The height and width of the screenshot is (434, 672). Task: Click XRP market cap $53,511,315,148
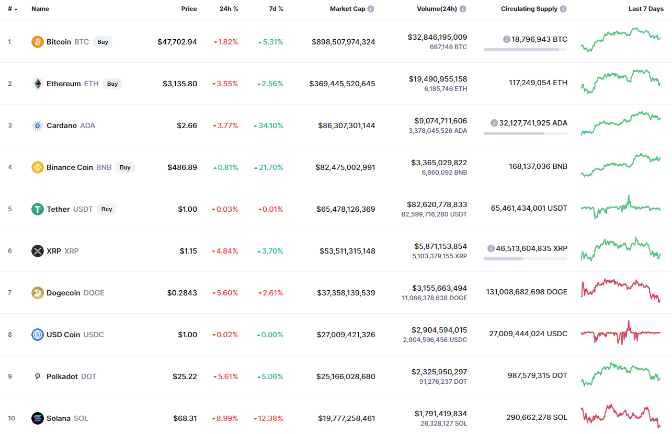[x=347, y=251]
